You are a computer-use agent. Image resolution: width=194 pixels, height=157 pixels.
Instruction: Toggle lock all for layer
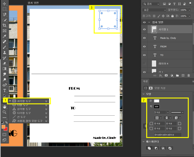tap(172, 16)
